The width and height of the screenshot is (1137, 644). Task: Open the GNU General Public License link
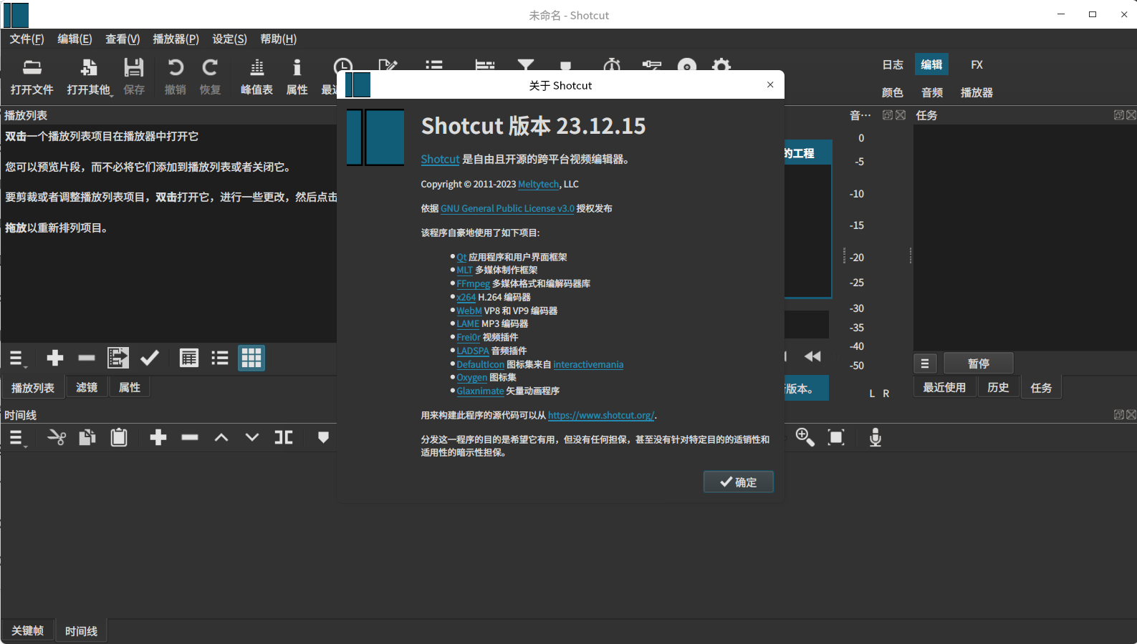pos(507,208)
